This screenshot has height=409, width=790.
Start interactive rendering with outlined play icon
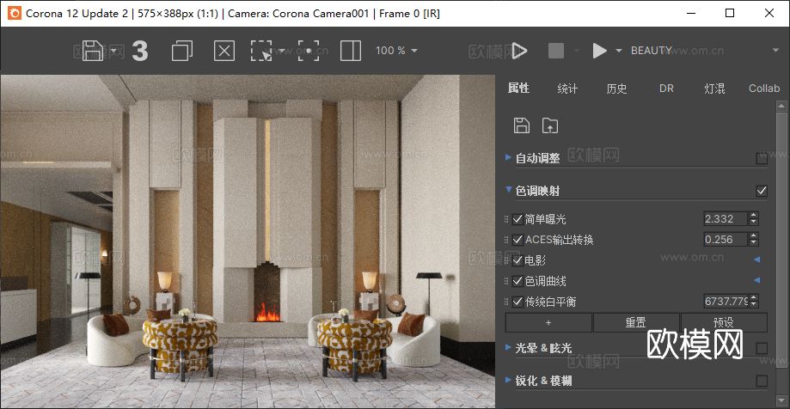coord(519,51)
